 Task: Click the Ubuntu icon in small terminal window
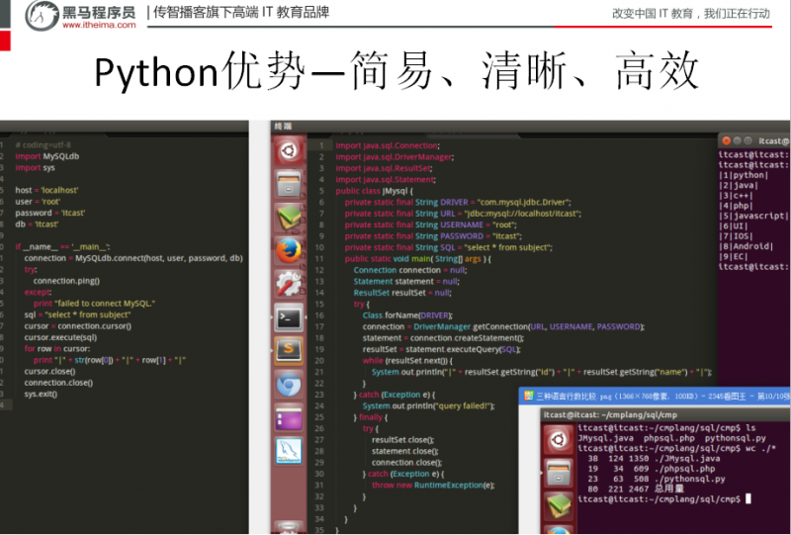click(560, 441)
